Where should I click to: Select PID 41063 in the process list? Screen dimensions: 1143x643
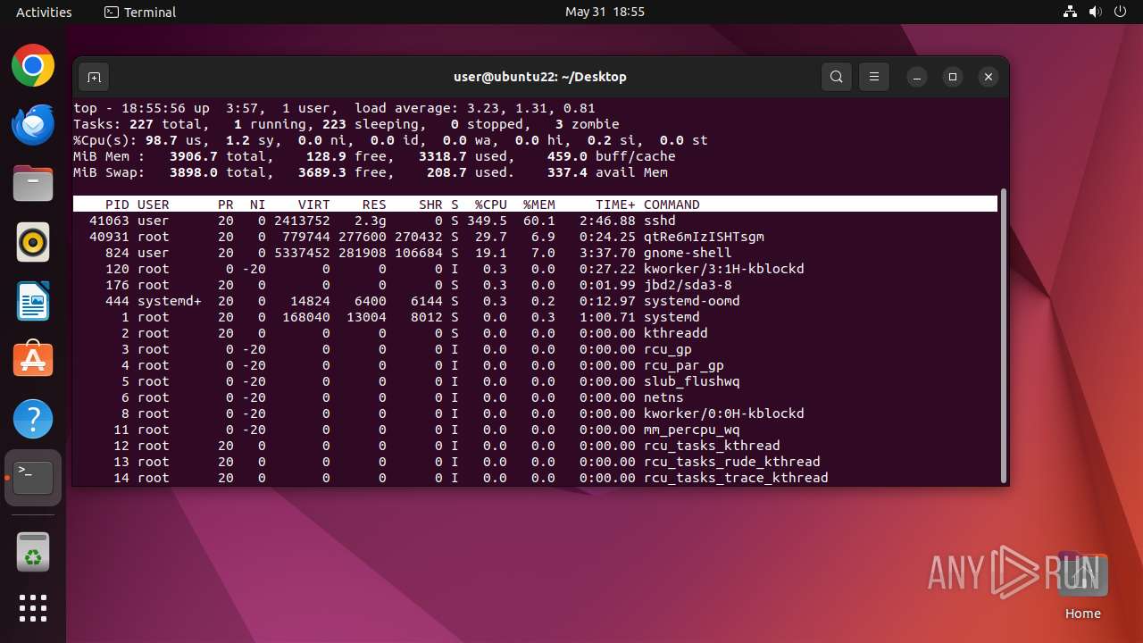pos(109,221)
